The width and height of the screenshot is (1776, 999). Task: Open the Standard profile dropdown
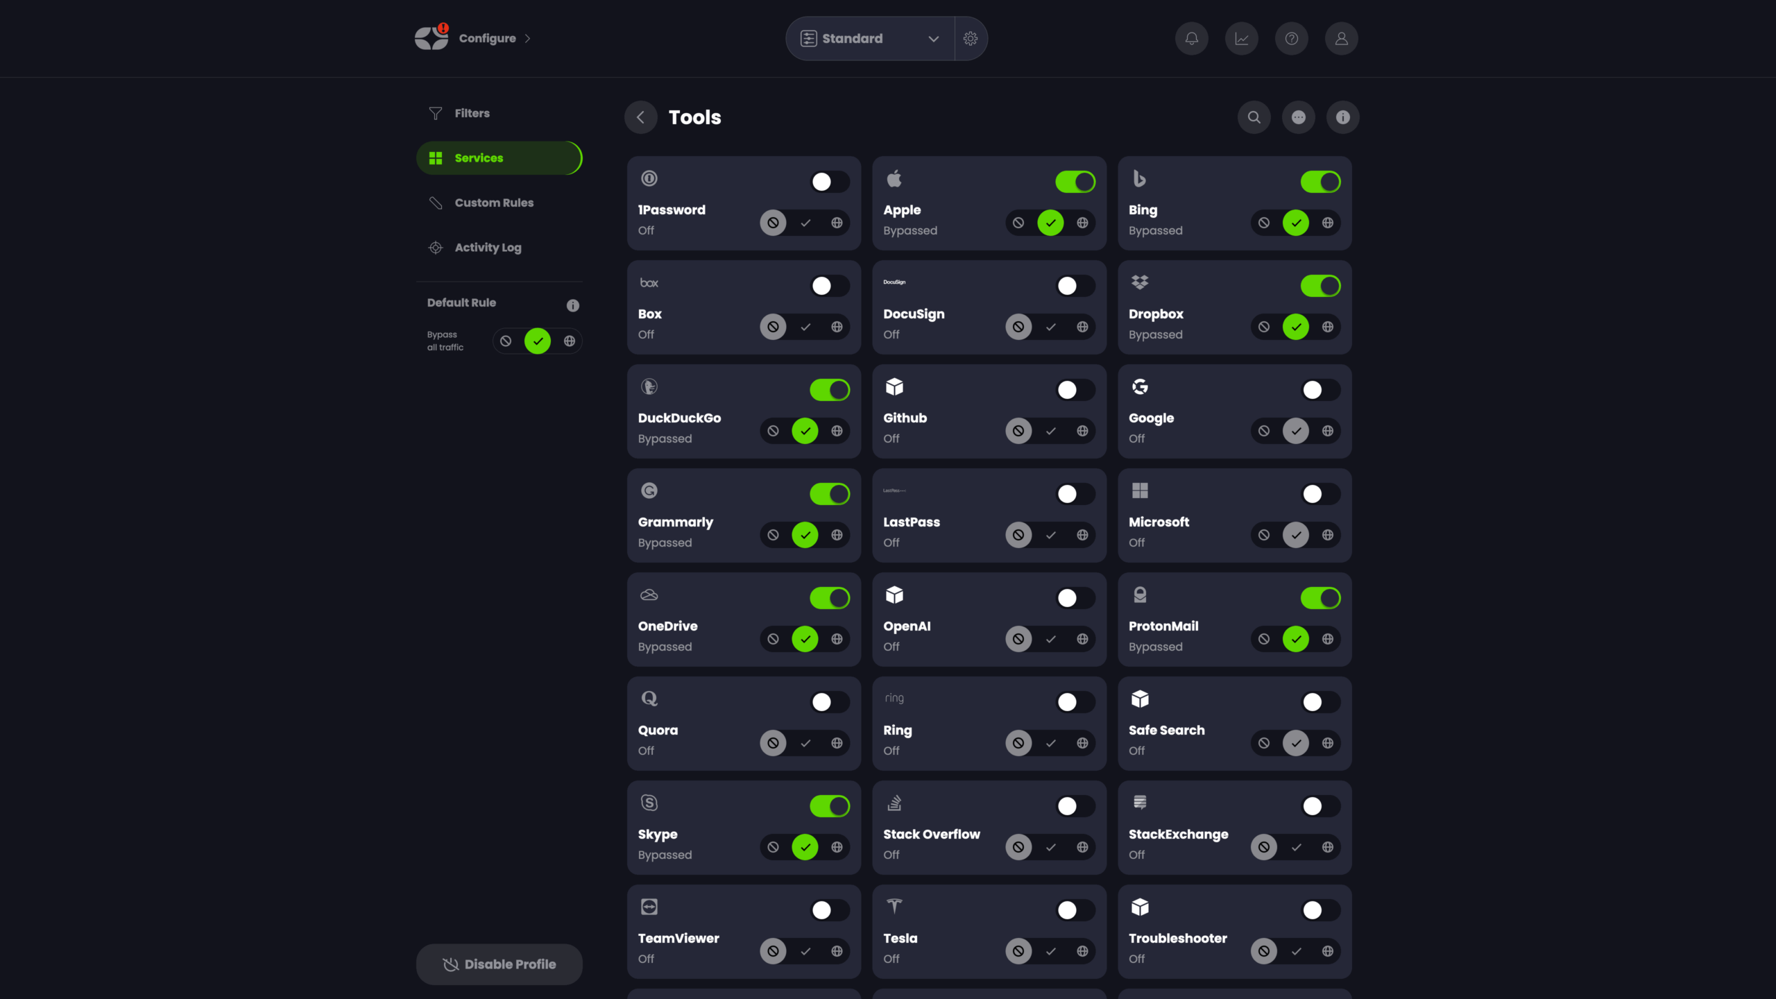870,38
